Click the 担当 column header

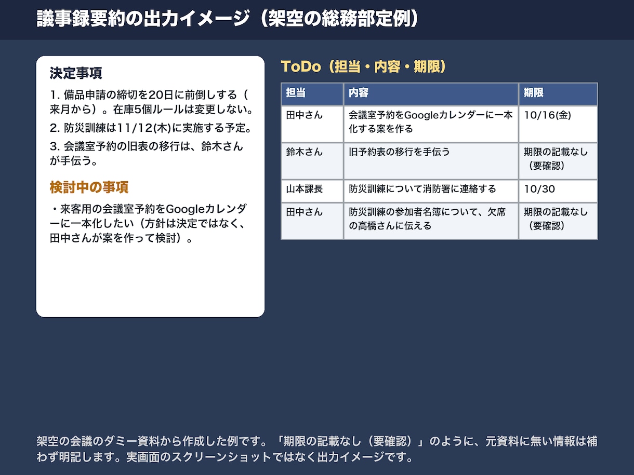[x=312, y=94]
